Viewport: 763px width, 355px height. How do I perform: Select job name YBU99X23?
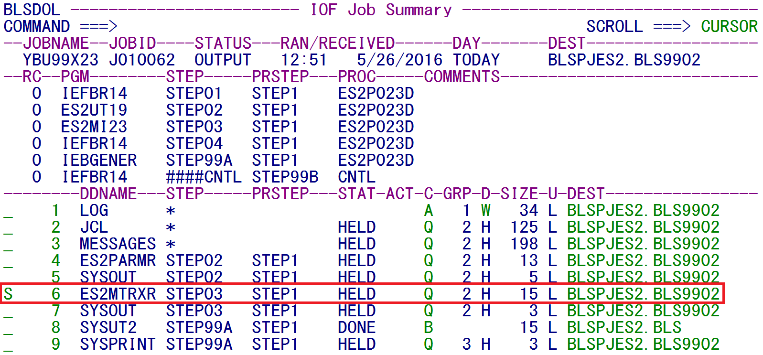pos(61,60)
